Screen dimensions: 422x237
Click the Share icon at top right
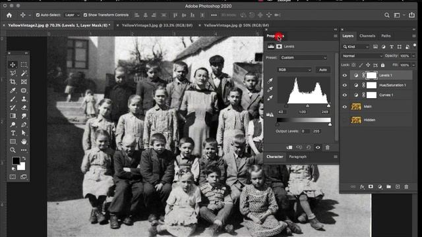pyautogui.click(x=411, y=15)
